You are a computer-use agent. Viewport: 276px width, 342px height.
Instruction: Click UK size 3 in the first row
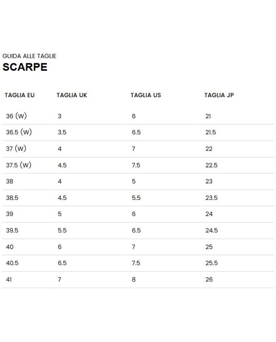(60, 116)
